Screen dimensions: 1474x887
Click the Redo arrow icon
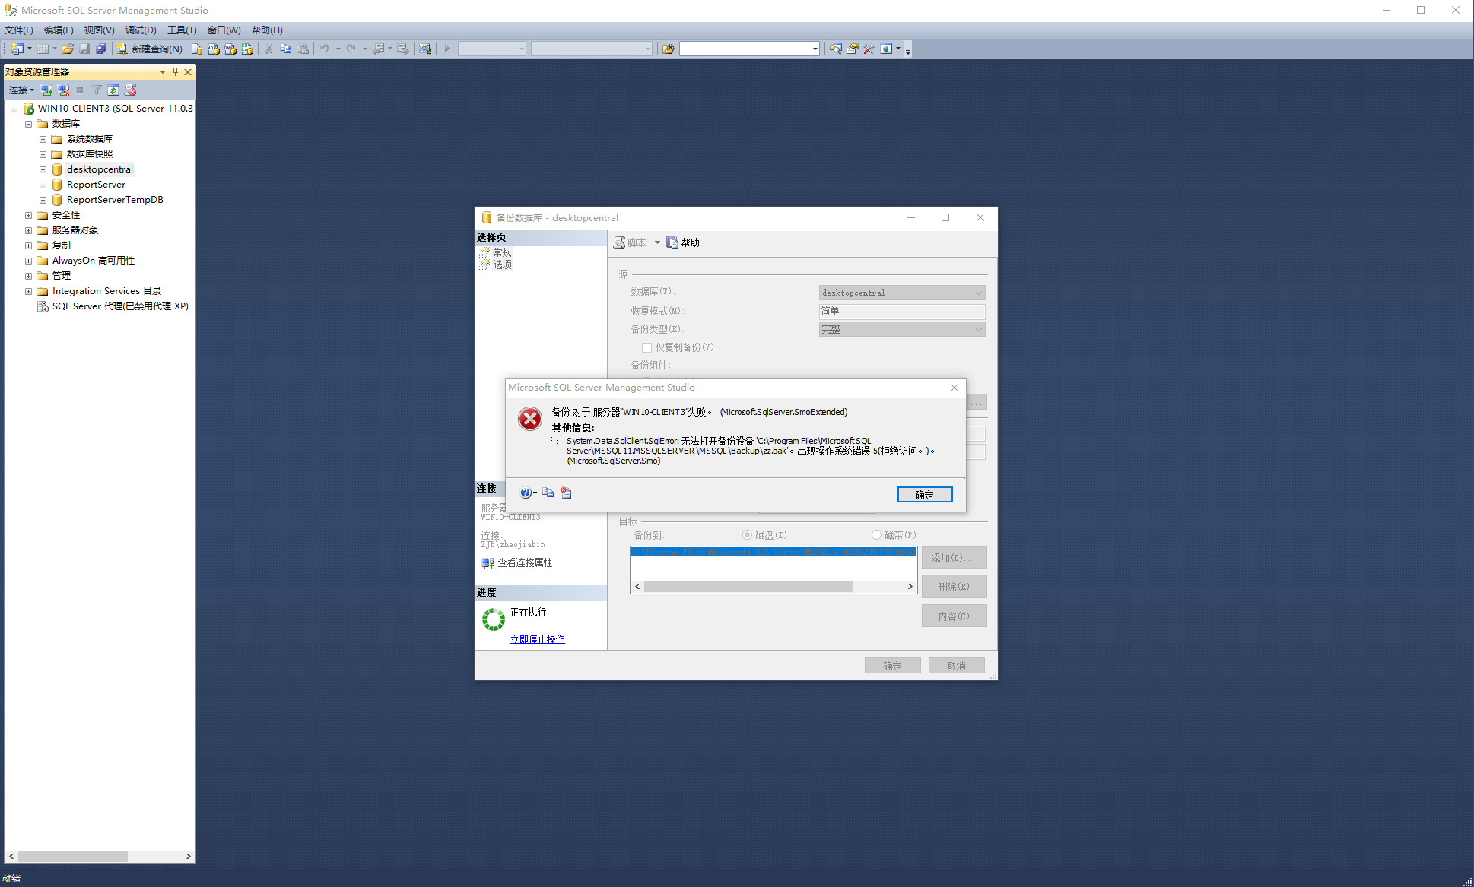(x=351, y=49)
